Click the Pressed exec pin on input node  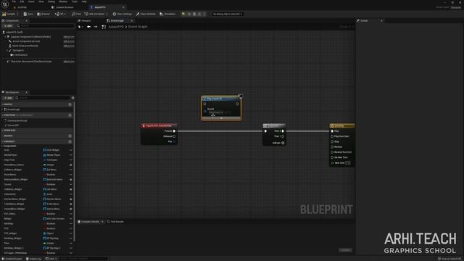(174, 131)
